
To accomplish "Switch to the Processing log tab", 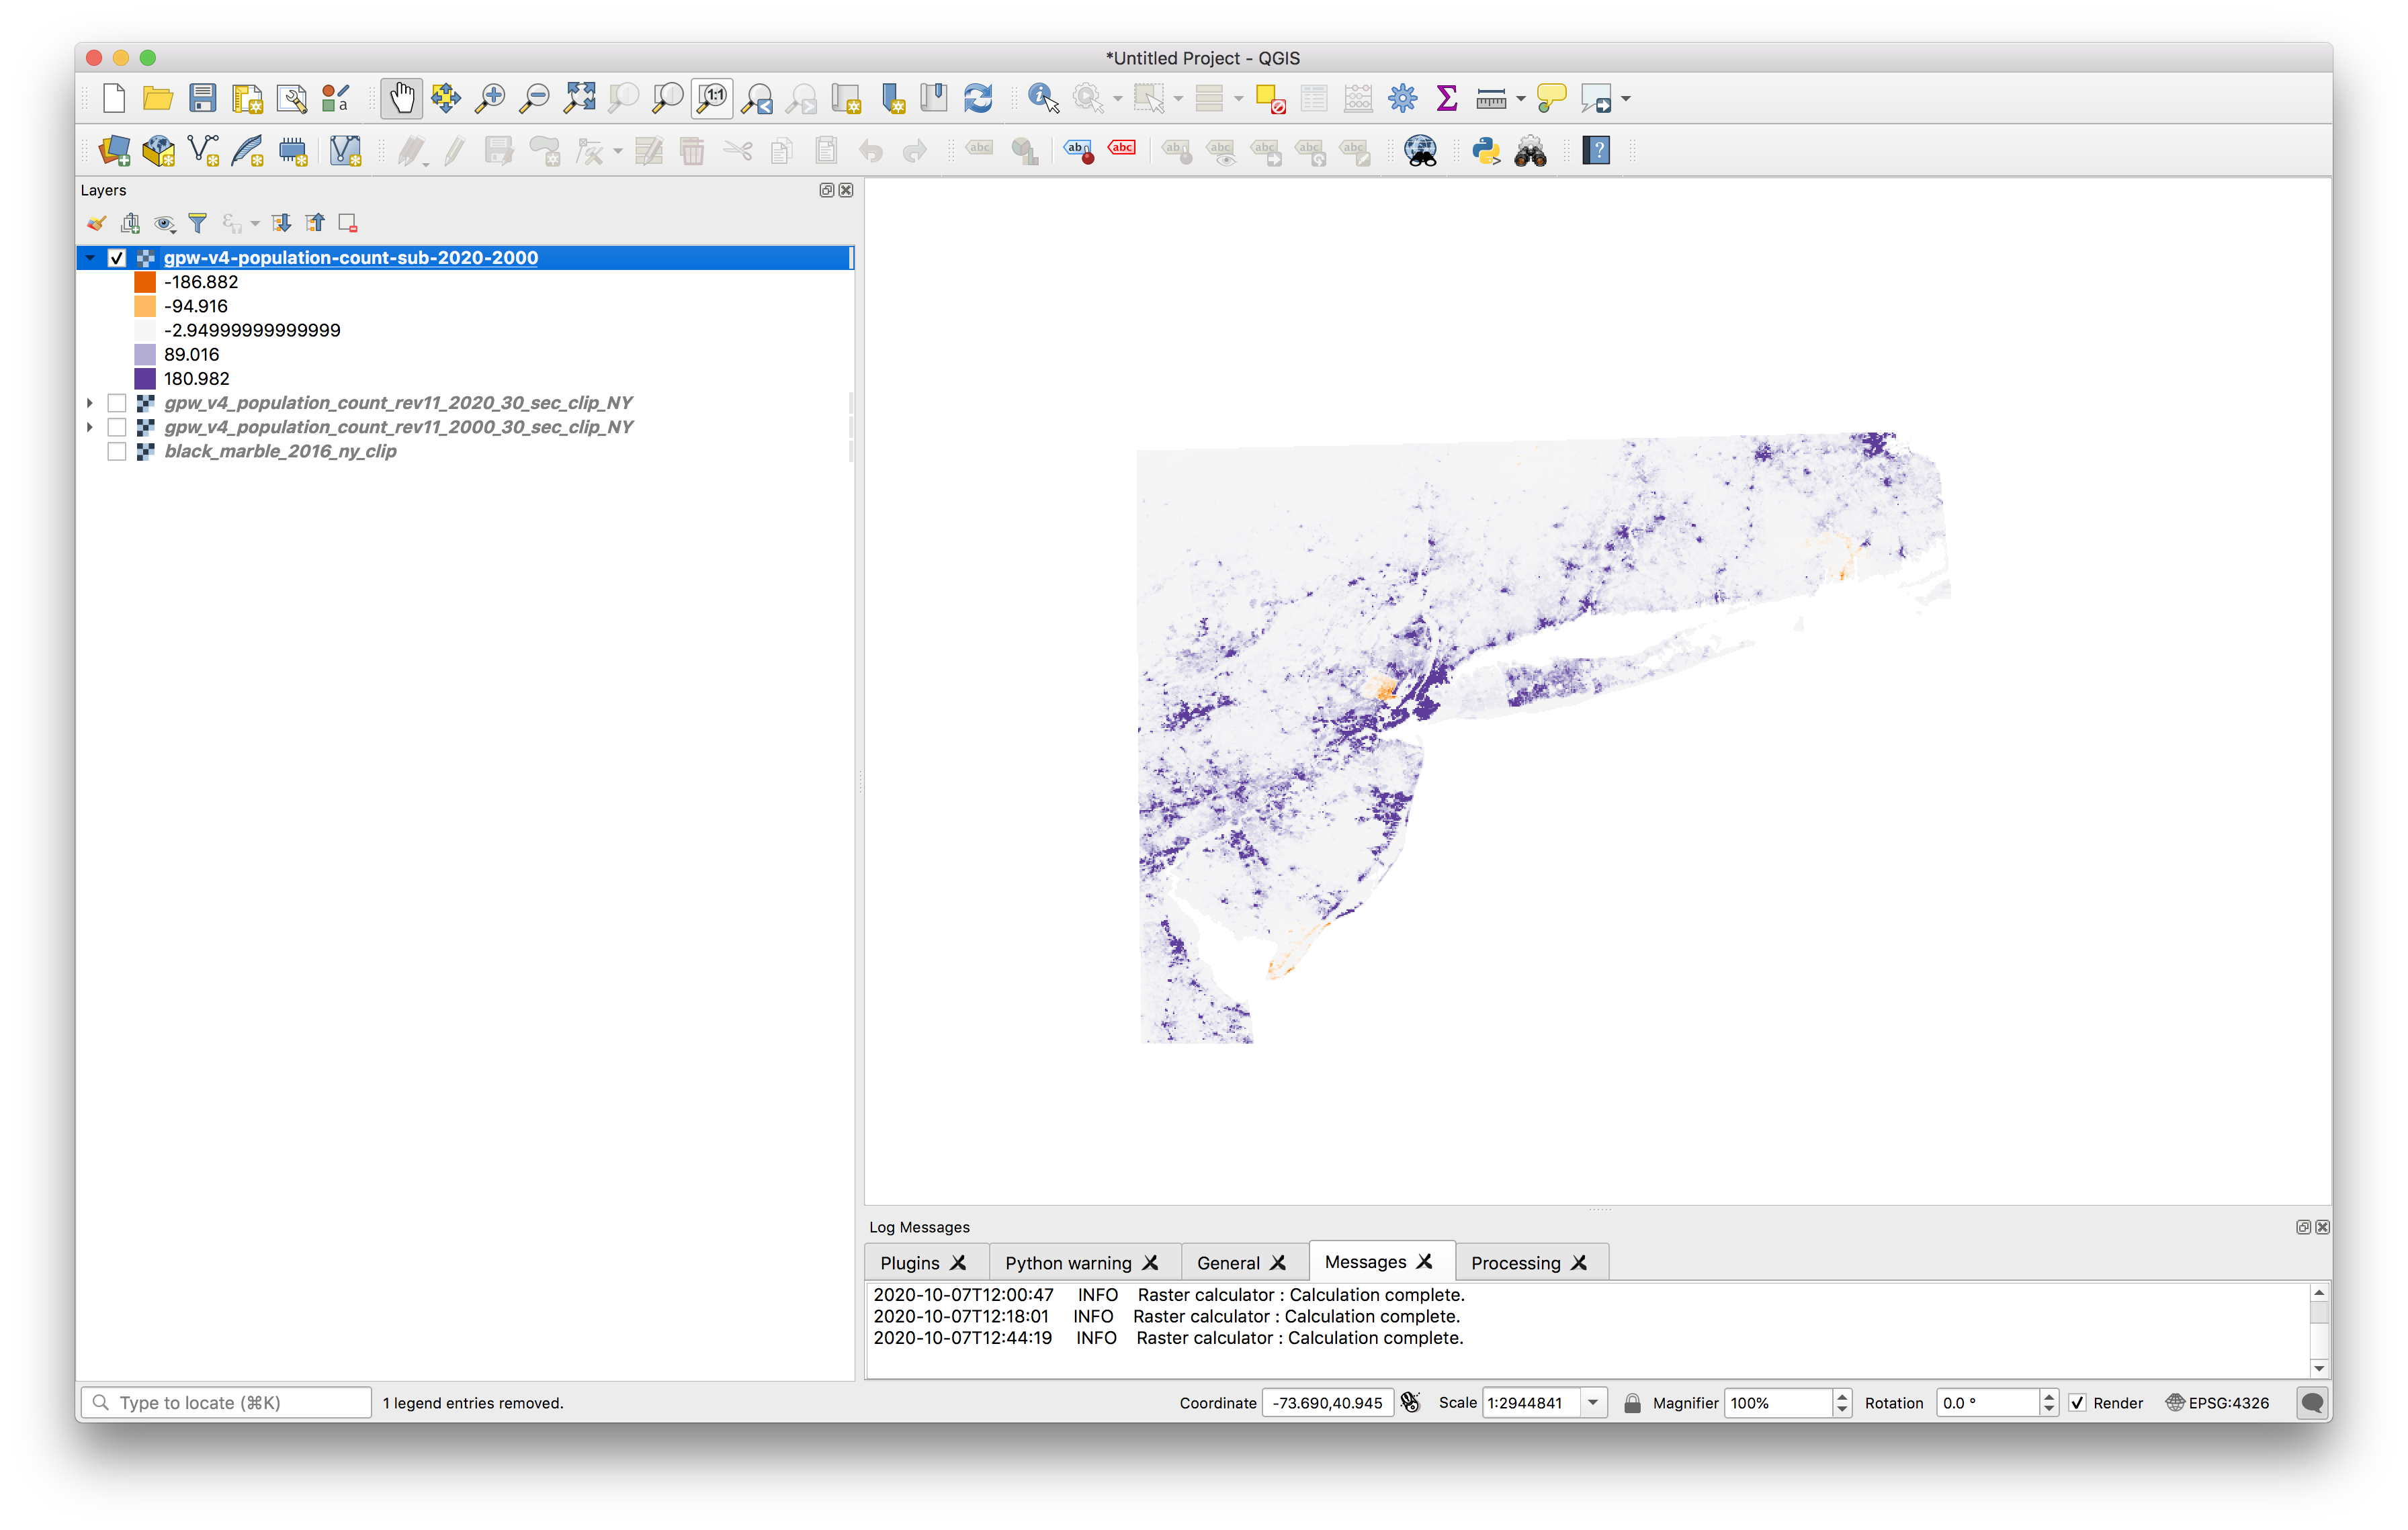I will tap(1515, 1262).
